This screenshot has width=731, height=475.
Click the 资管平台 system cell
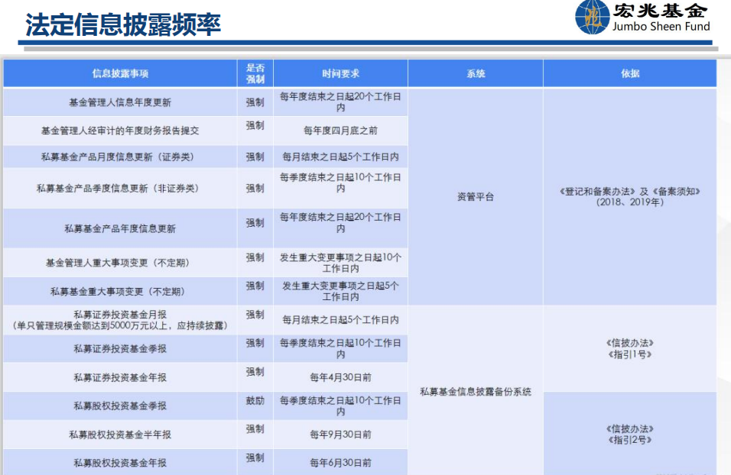coord(476,197)
